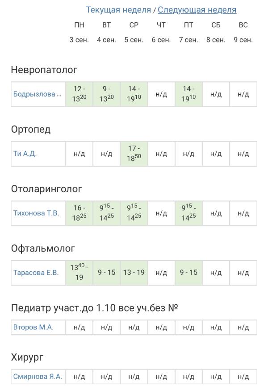Open Тарасова Е.В. doctor page
Screen dimensions: 268x391
(36, 273)
